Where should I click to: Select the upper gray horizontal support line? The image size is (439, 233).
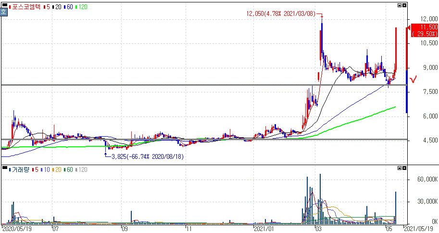tap(204, 85)
